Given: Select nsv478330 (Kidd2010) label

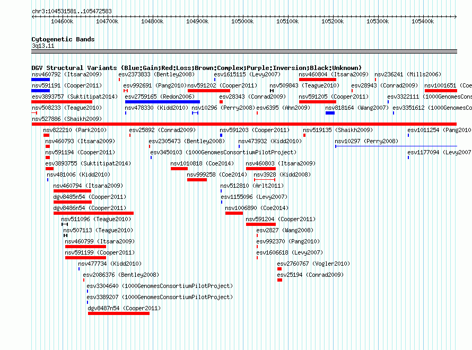Looking at the screenshot, I should pos(156,108).
